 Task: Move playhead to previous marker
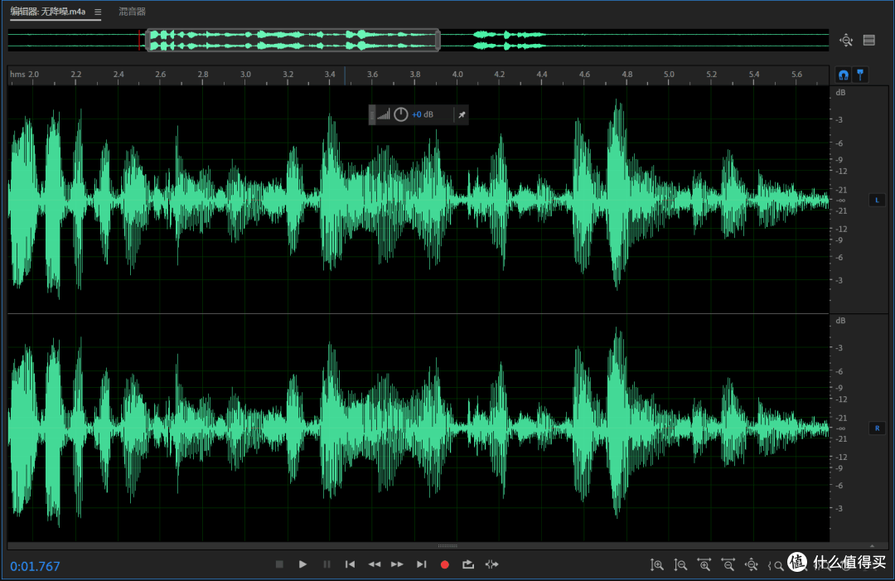tap(350, 564)
